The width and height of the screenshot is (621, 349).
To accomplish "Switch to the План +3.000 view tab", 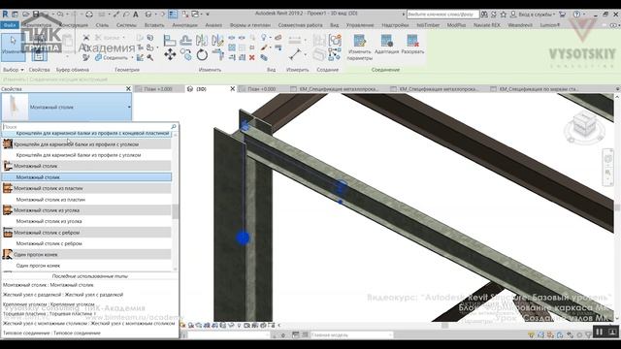I will [x=158, y=89].
